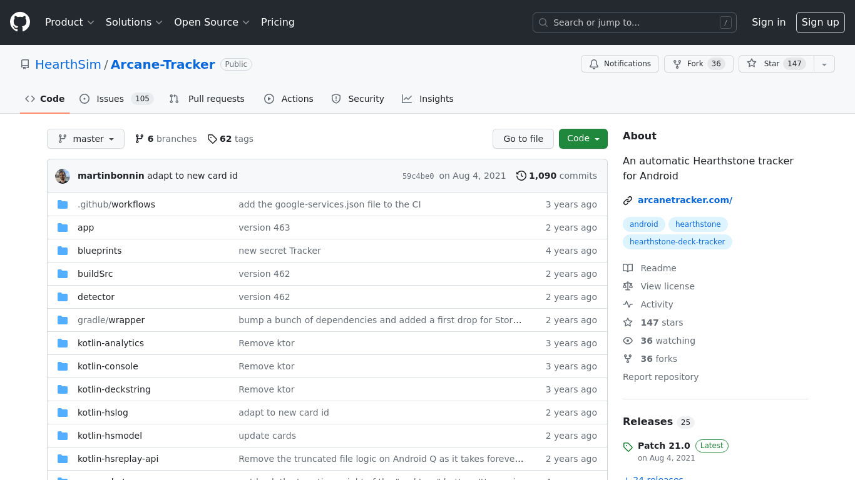The image size is (855, 480).
Task: Open the arcanetracker.com website link
Action: (685, 201)
